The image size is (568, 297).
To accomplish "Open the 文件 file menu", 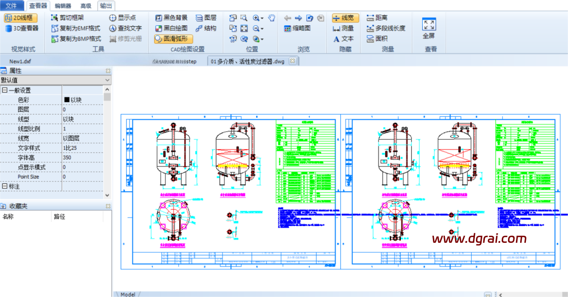I will tap(11, 6).
